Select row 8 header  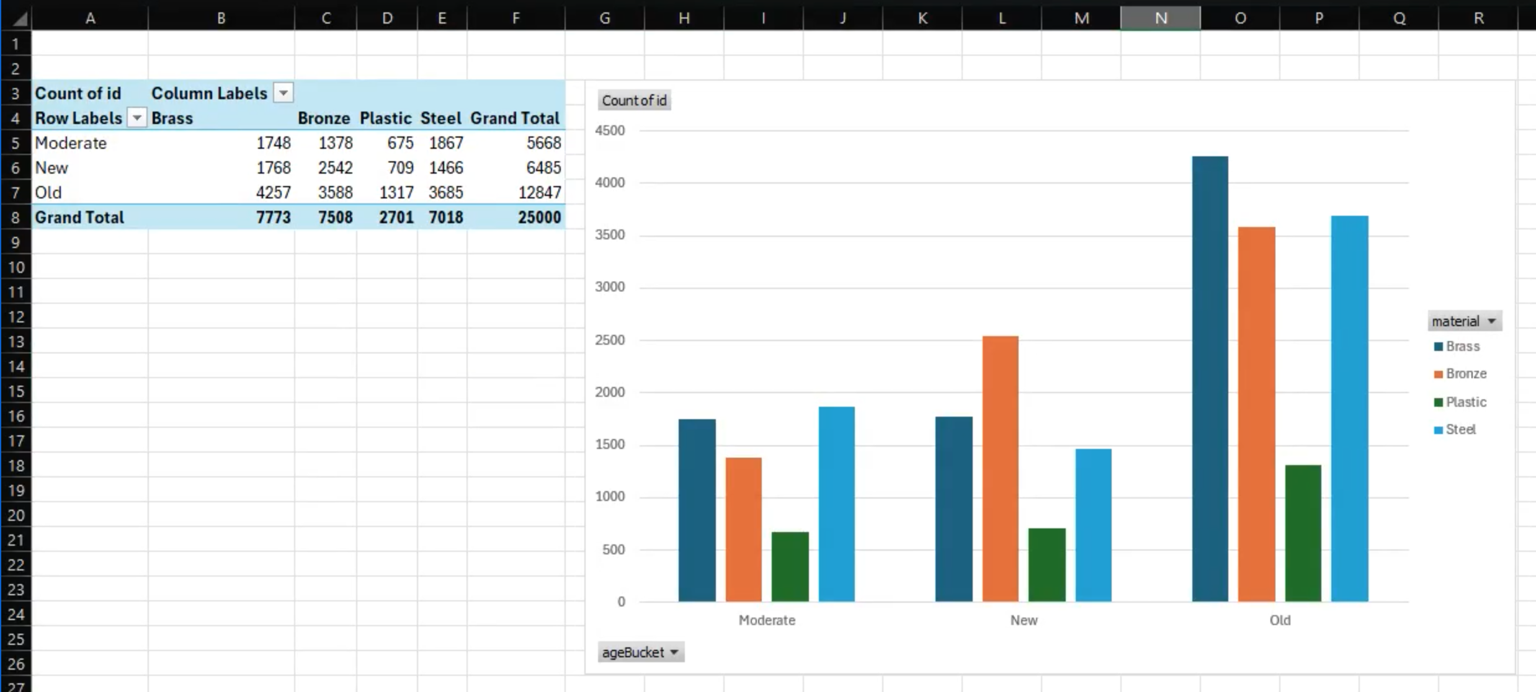tap(16, 217)
